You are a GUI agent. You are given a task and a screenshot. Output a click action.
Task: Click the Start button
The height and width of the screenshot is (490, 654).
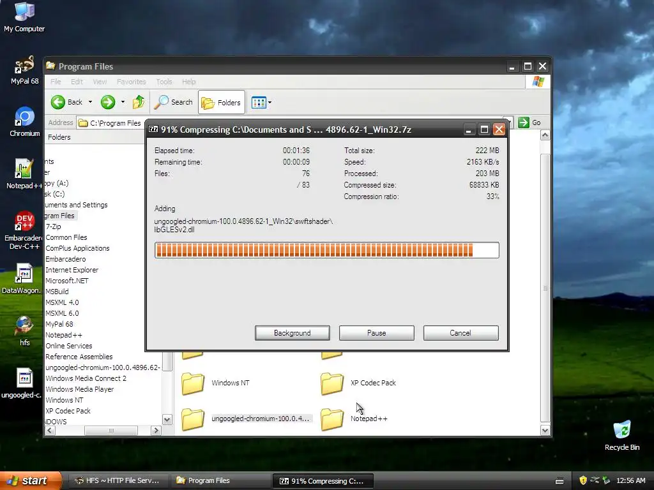coord(31,480)
